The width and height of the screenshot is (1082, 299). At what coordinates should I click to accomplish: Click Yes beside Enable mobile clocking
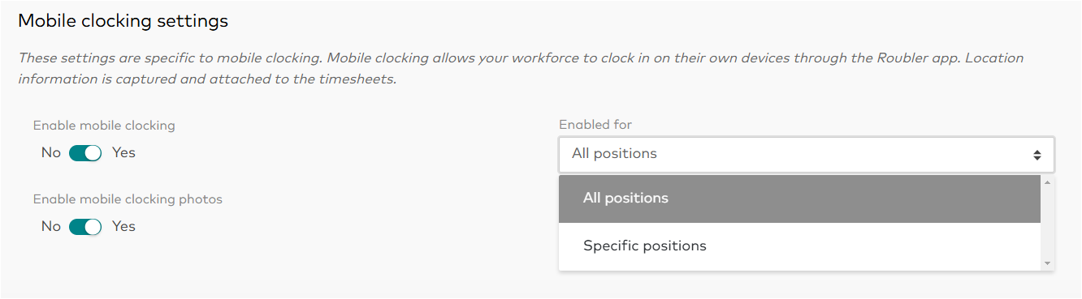pyautogui.click(x=123, y=152)
